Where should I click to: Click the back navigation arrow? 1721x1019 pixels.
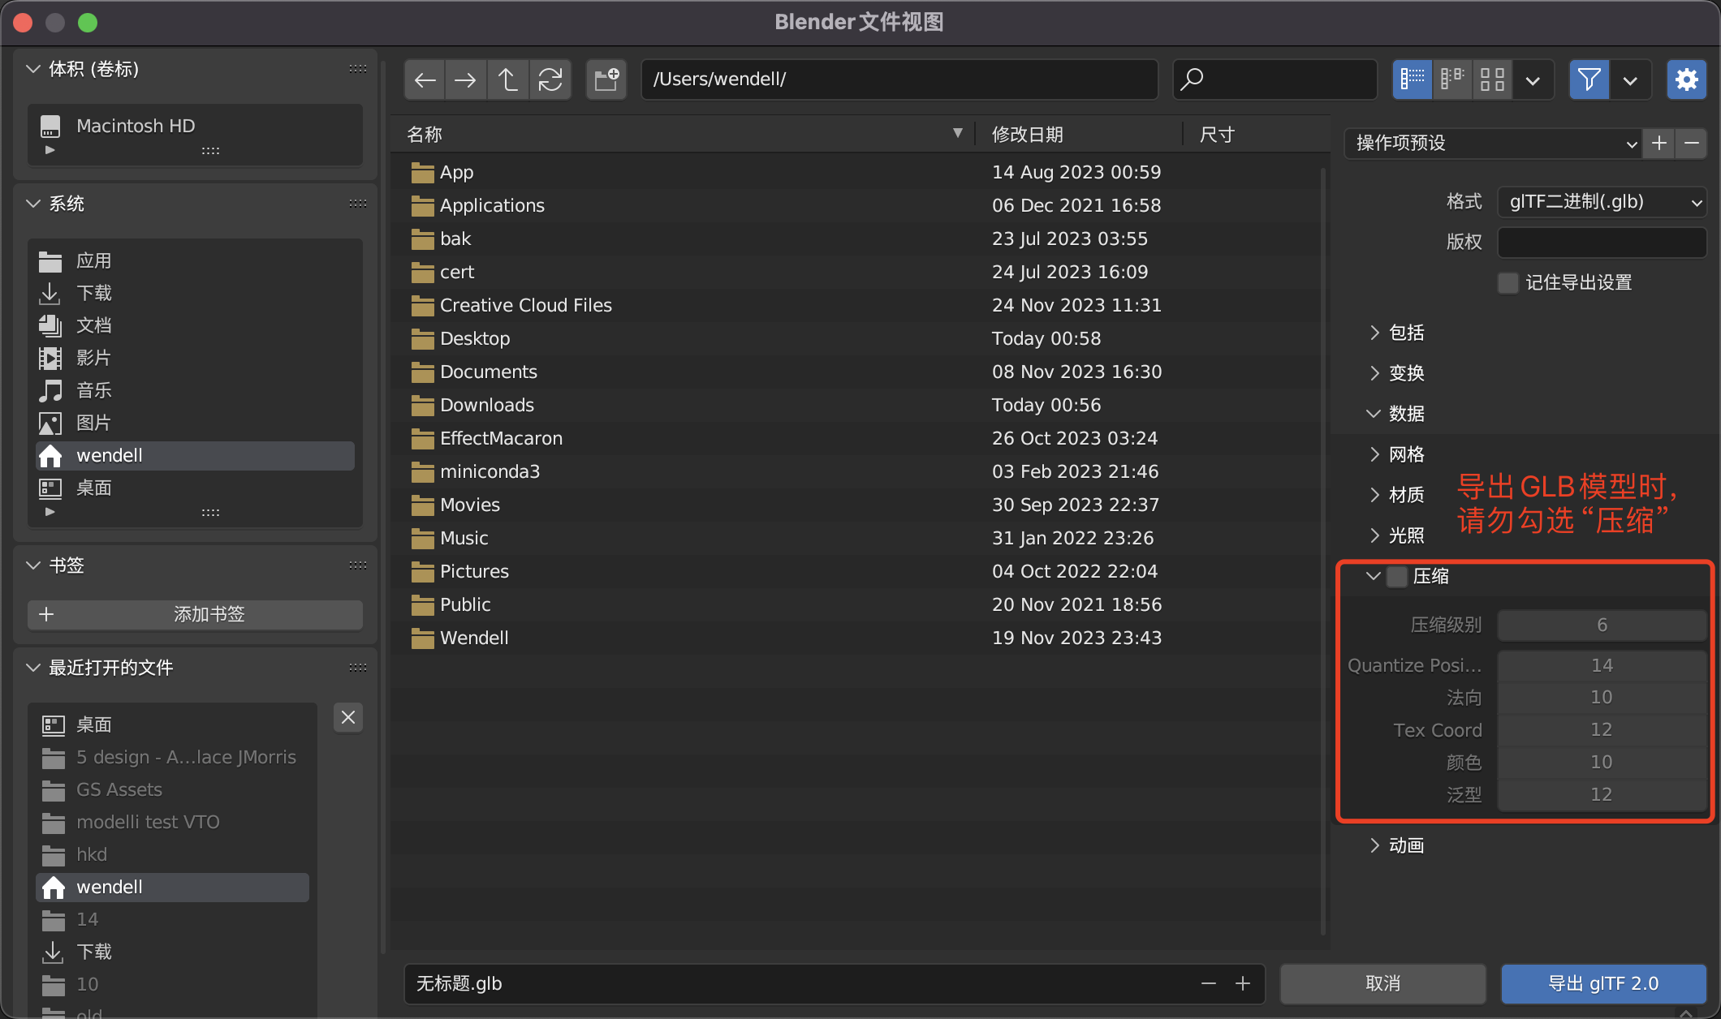(425, 80)
